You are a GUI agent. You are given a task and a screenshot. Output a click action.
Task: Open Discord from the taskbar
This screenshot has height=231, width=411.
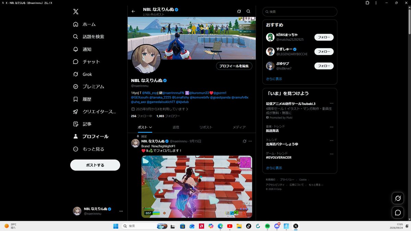pyautogui.click(x=276, y=226)
